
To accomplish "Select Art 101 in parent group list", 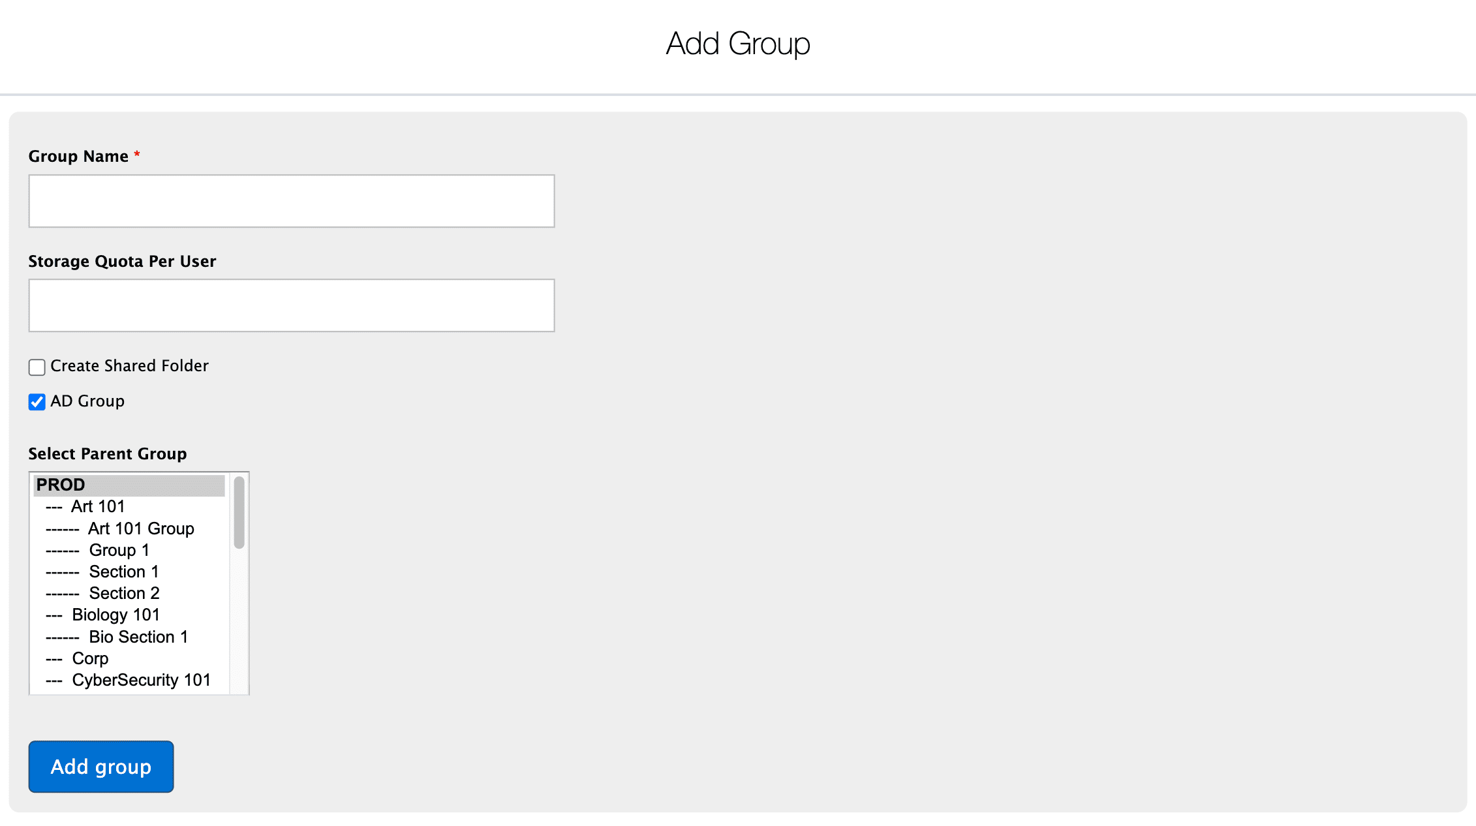I will 98,506.
